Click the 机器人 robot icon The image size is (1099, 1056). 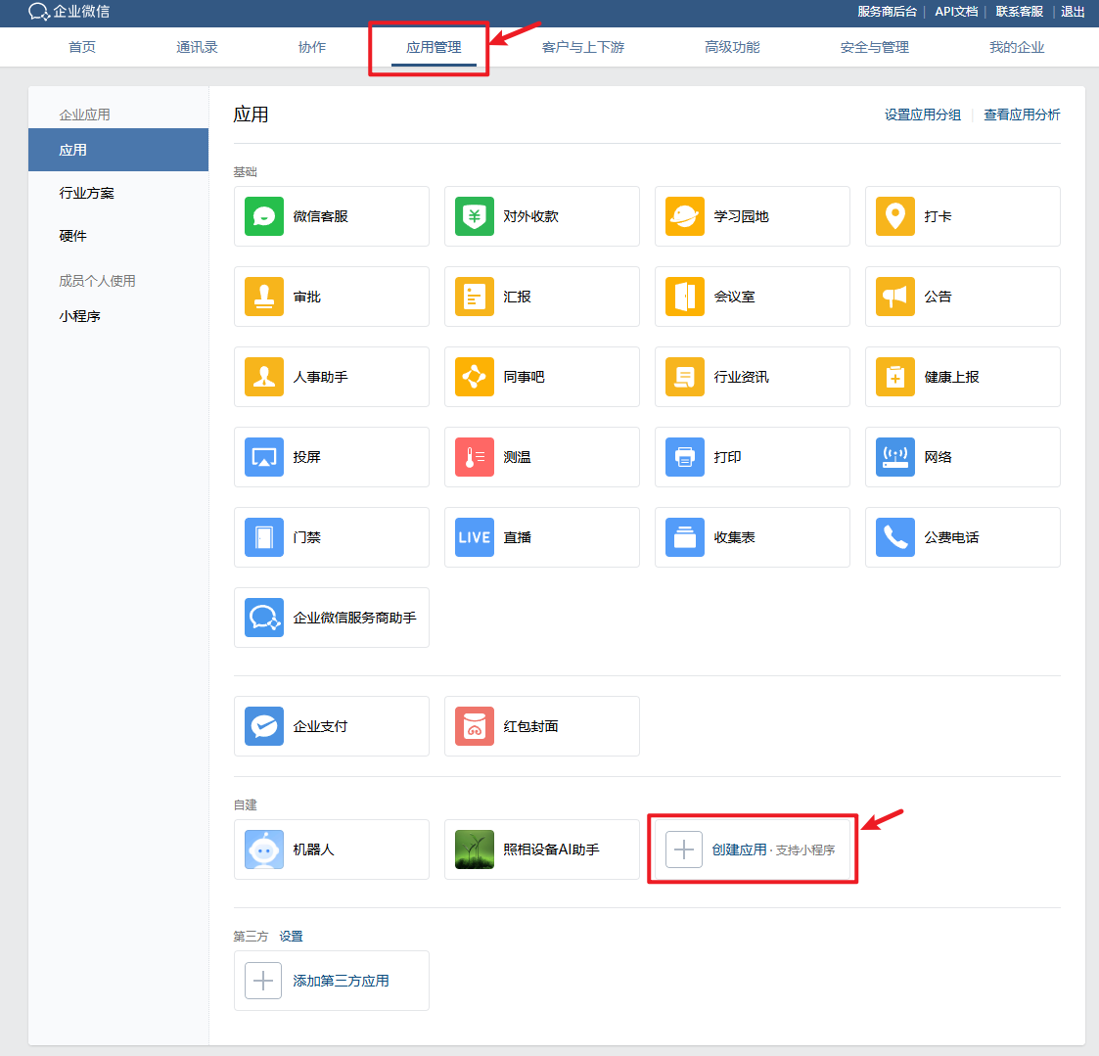(263, 849)
